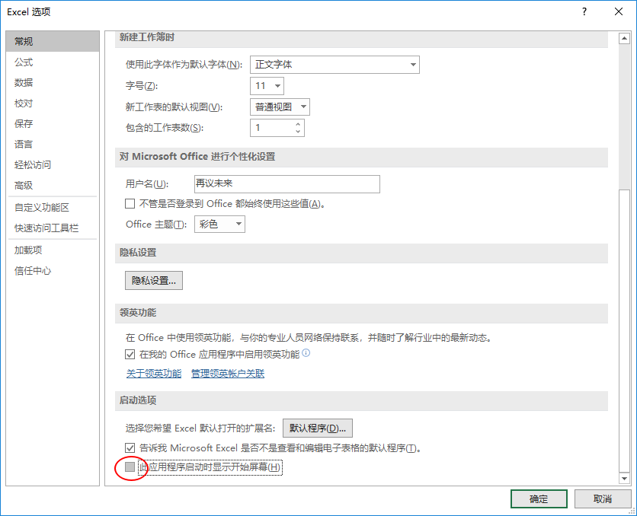Select the 常规 category
This screenshot has width=637, height=516.
53,41
